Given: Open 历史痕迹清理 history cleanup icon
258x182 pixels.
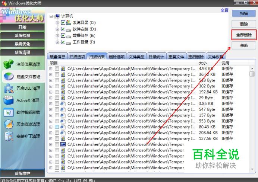Looking at the screenshot, I should pos(9,124).
